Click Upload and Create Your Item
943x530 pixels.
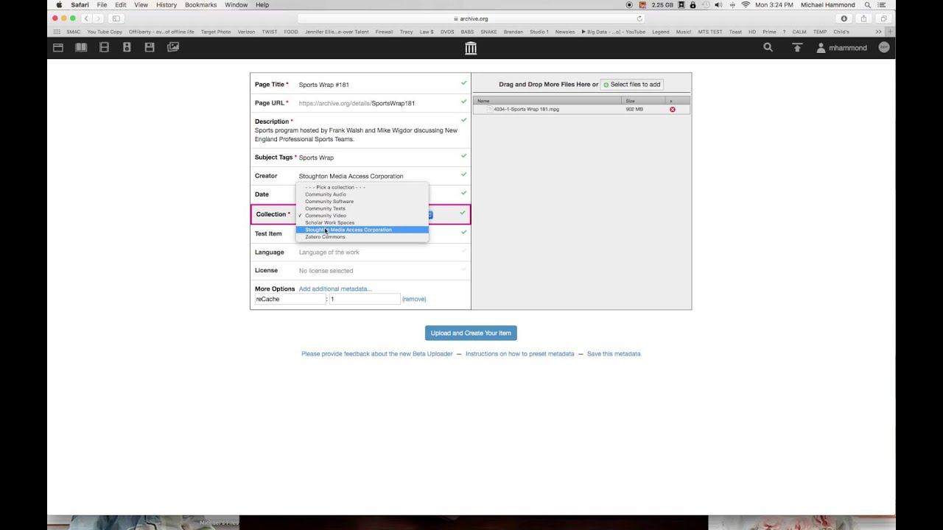[x=471, y=333]
